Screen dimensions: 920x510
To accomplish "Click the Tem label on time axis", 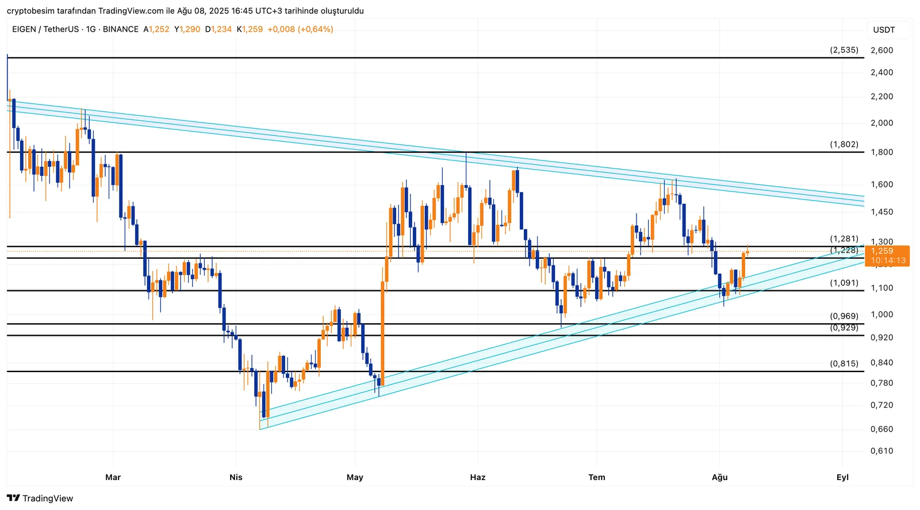I will pos(597,477).
